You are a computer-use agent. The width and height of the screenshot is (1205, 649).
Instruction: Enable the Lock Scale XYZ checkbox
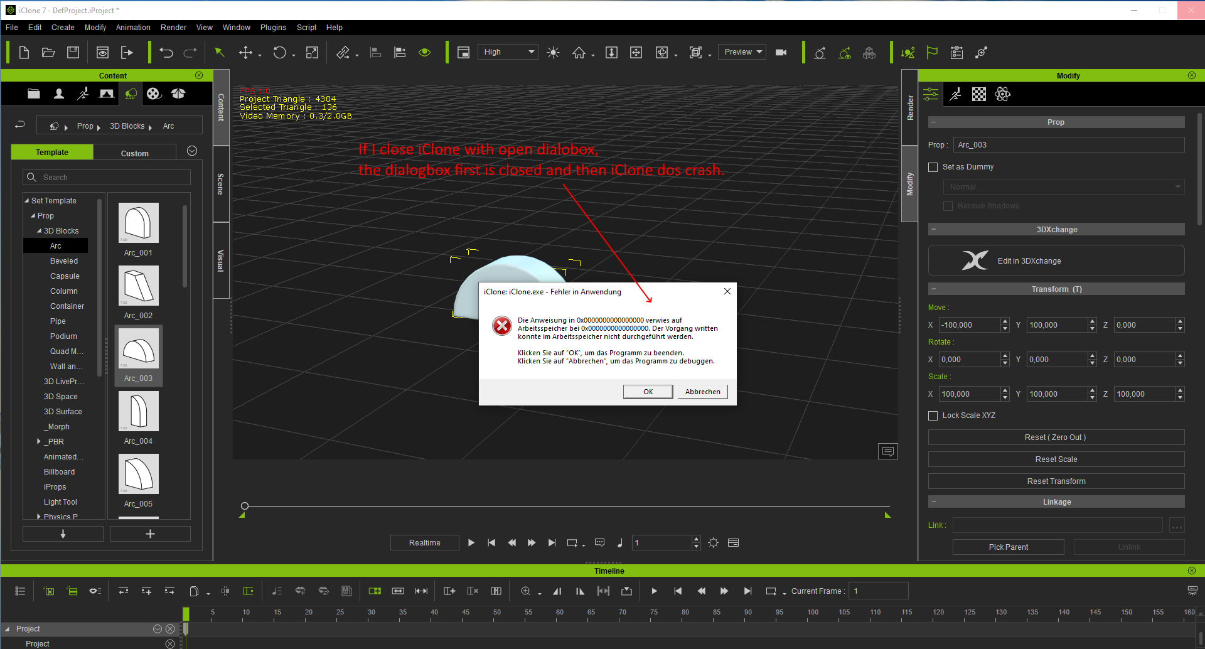click(x=933, y=416)
